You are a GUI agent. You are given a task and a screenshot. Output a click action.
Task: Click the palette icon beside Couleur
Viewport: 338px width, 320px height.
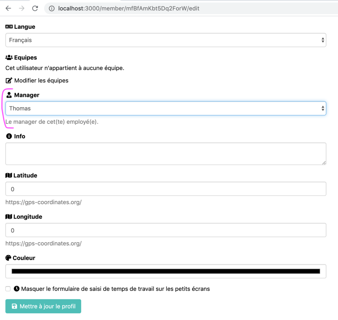click(9, 258)
